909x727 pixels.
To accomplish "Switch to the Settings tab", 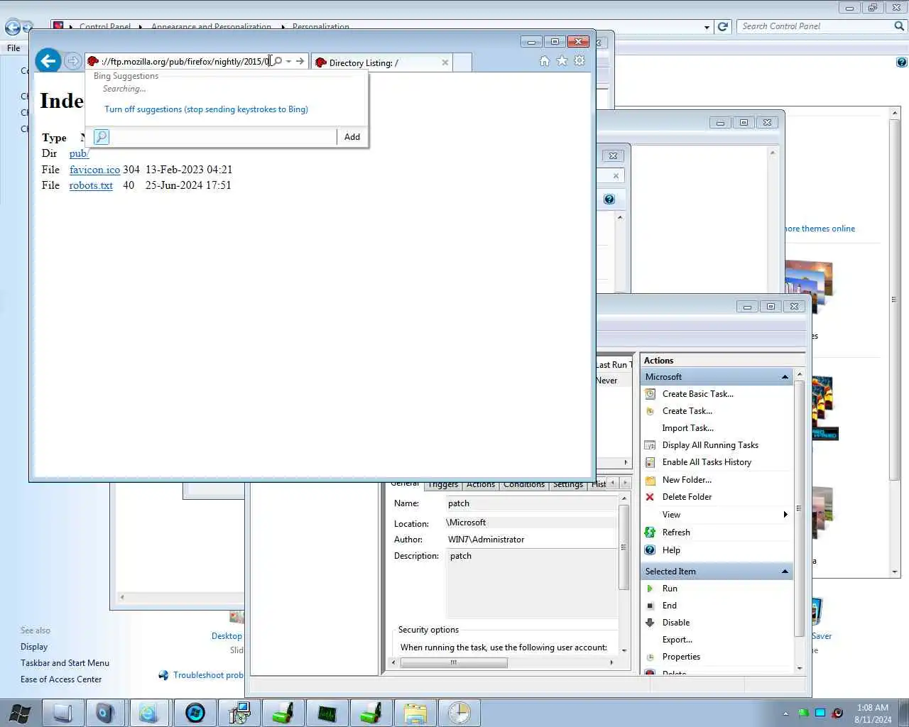I will [568, 485].
